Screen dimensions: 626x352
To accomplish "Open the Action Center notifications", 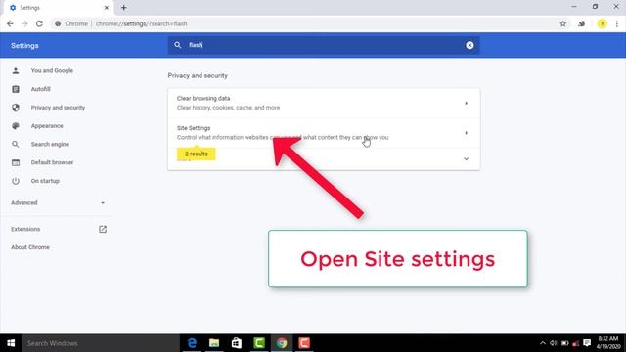I will click(587, 343).
